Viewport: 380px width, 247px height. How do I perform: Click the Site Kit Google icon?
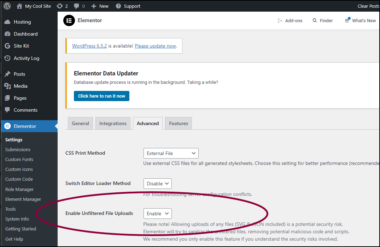[x=7, y=46]
